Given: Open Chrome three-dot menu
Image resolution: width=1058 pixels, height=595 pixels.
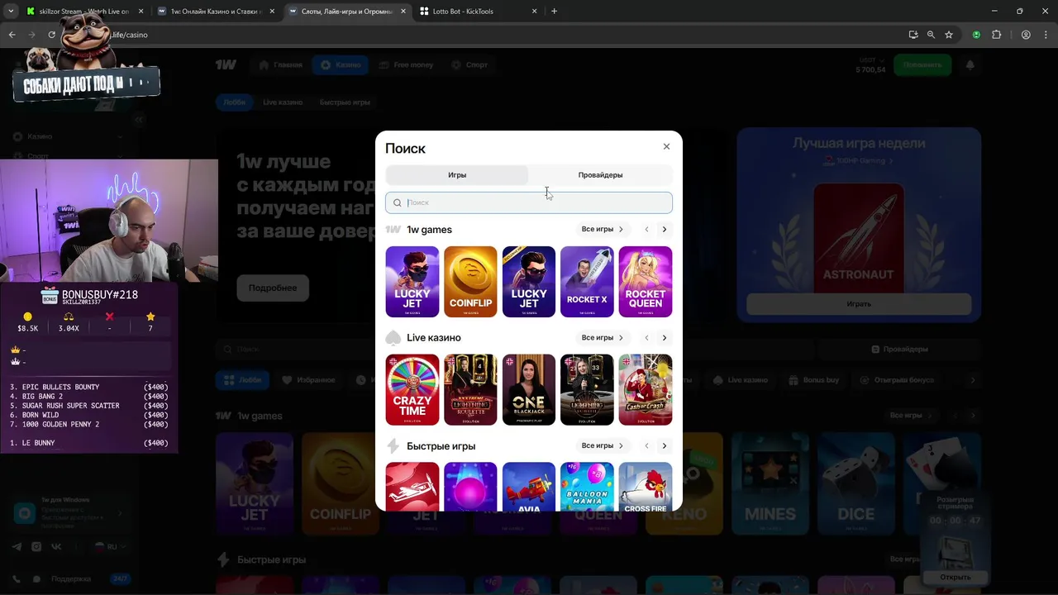Looking at the screenshot, I should [x=1045, y=35].
